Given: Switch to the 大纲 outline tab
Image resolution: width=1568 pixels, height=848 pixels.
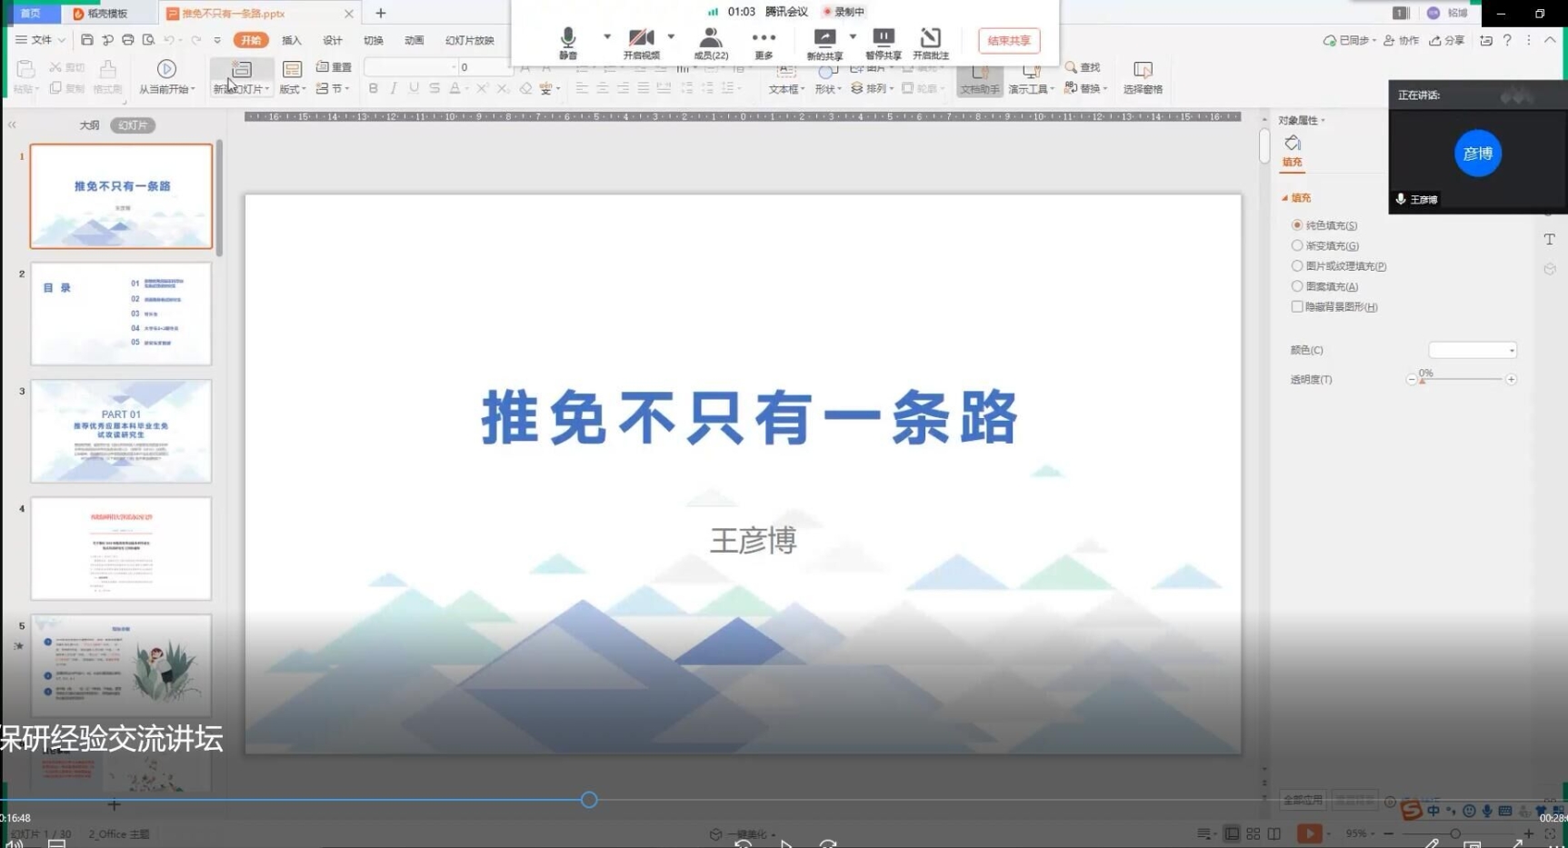Looking at the screenshot, I should click(89, 125).
